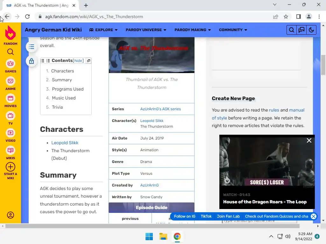Open the wiki discussions icon

(x=301, y=30)
